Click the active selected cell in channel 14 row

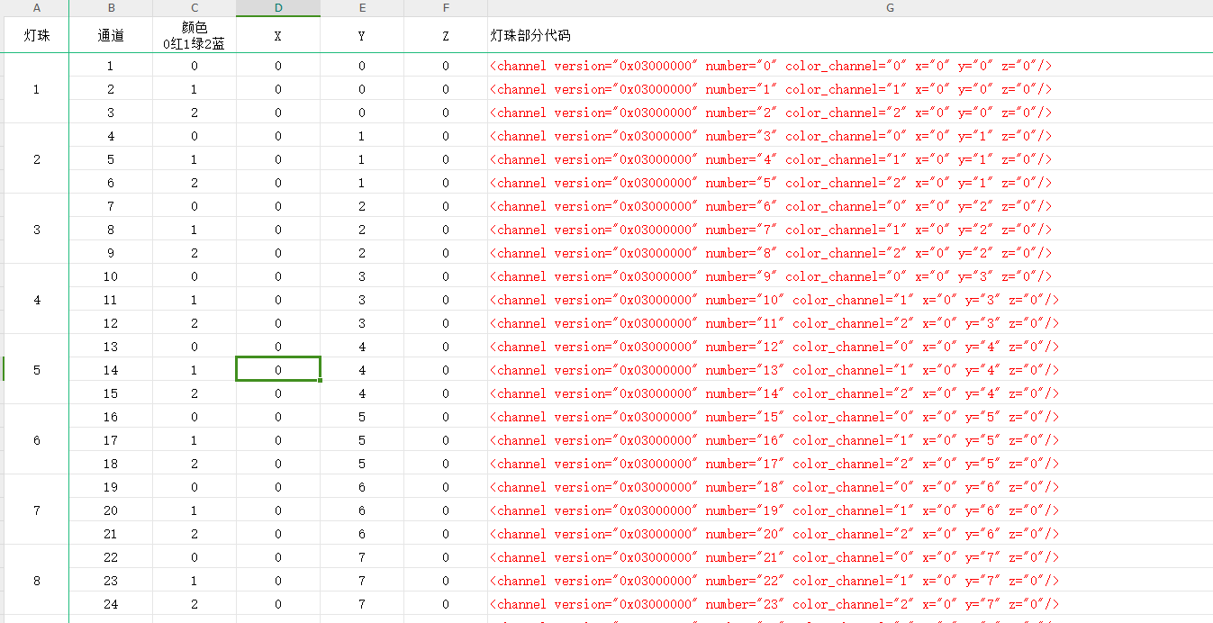click(x=278, y=370)
